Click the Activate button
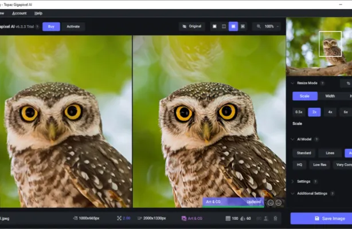 tap(73, 26)
